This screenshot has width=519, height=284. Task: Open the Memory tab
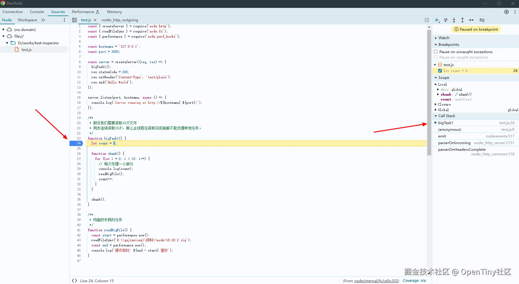[115, 12]
